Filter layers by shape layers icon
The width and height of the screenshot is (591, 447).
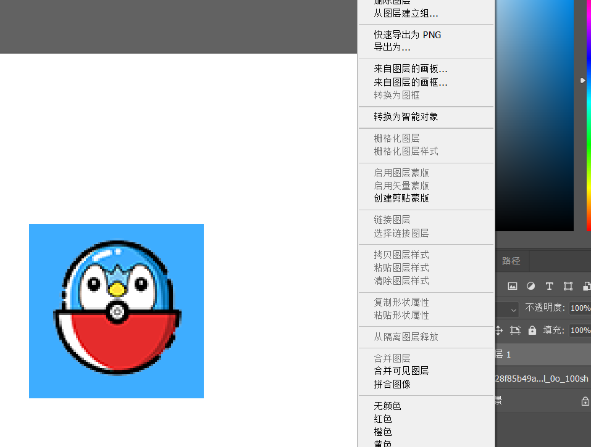click(x=568, y=286)
